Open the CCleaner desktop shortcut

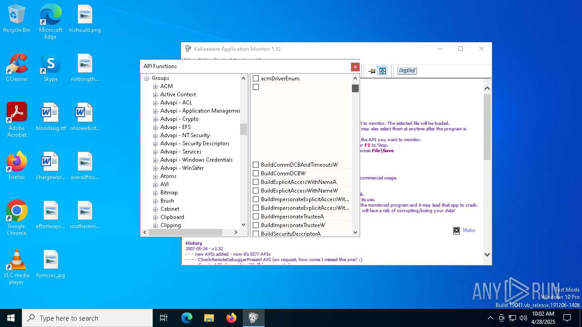tap(17, 68)
